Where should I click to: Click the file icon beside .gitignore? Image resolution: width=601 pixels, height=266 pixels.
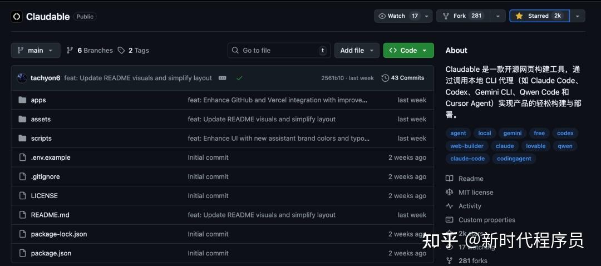(x=22, y=177)
